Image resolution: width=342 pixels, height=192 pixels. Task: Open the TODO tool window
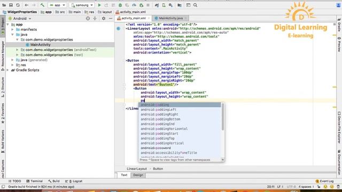14,181
